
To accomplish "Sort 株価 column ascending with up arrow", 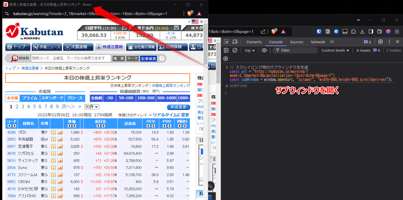I will click(x=70, y=126).
